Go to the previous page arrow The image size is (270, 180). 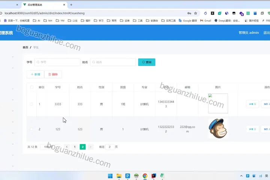[x=67, y=147]
